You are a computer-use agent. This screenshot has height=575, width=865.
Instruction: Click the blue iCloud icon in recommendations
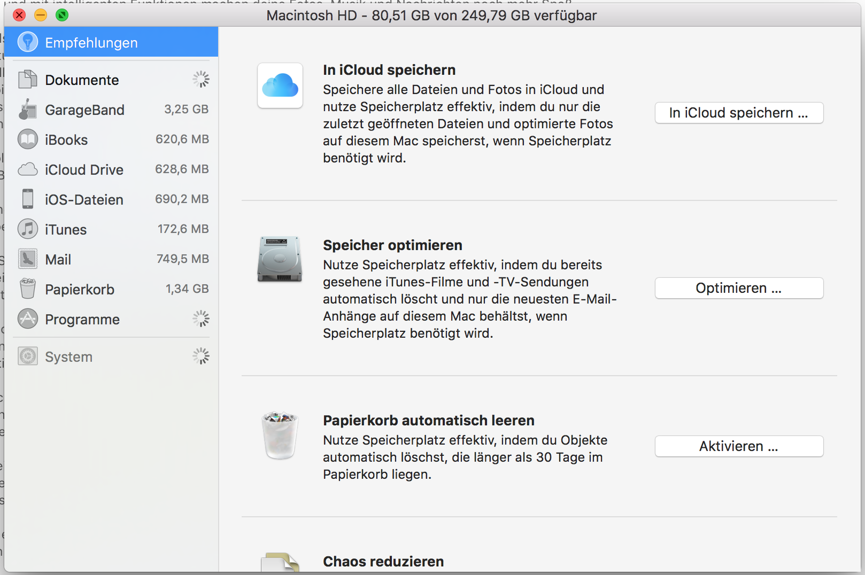click(280, 86)
